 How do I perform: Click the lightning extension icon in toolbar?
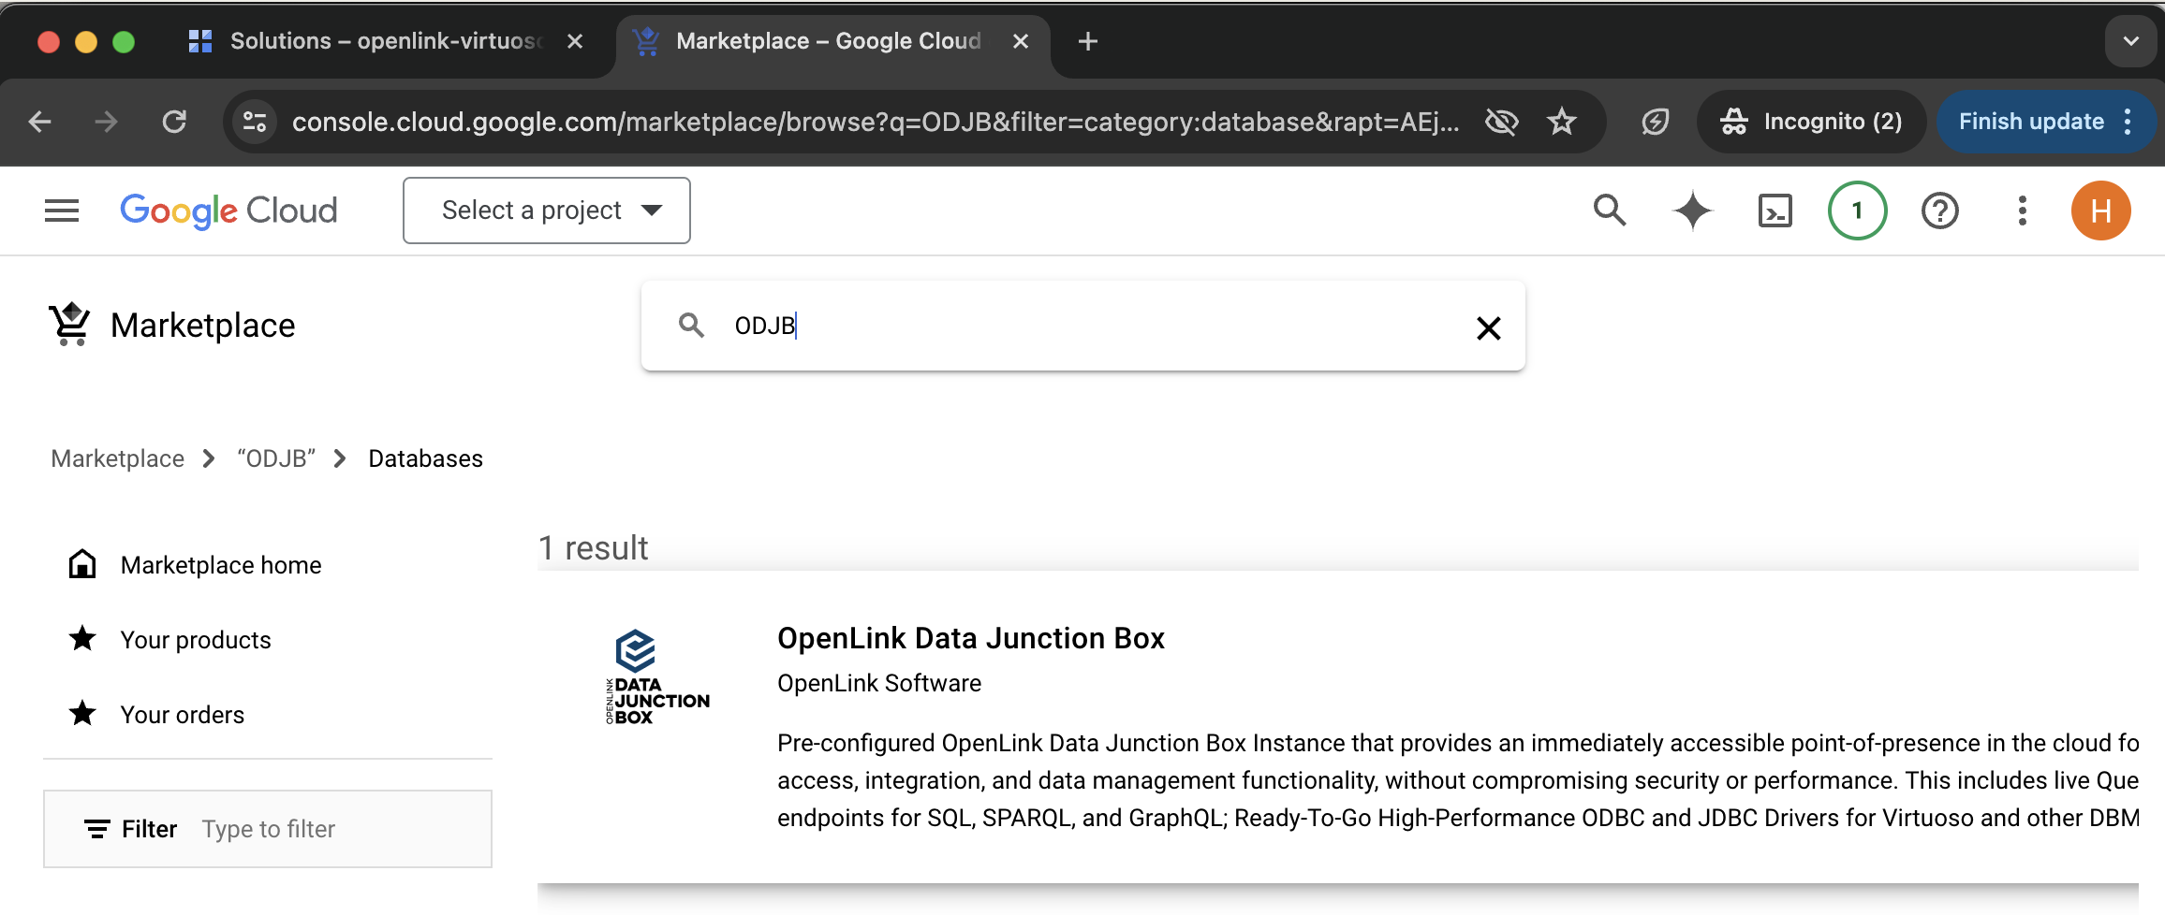pos(1656,122)
